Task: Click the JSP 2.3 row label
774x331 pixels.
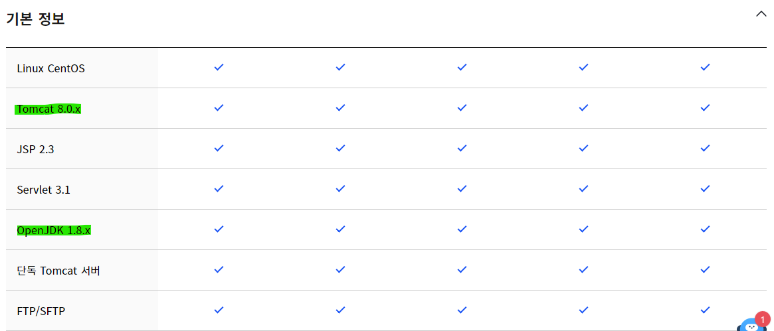Action: coord(35,149)
